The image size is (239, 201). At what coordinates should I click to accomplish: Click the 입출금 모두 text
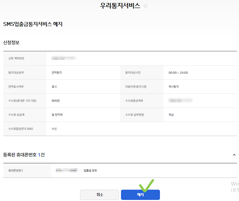click(90, 171)
